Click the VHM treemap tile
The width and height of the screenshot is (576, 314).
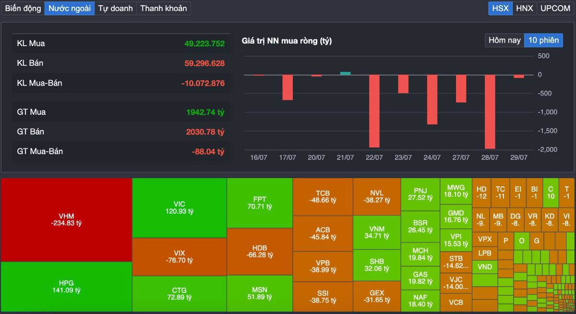click(66, 220)
